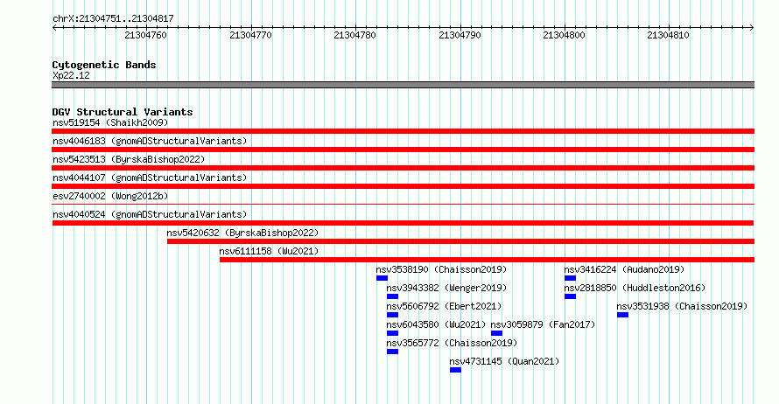Open the first nsv4046183 gnomAD variant label

click(x=150, y=141)
